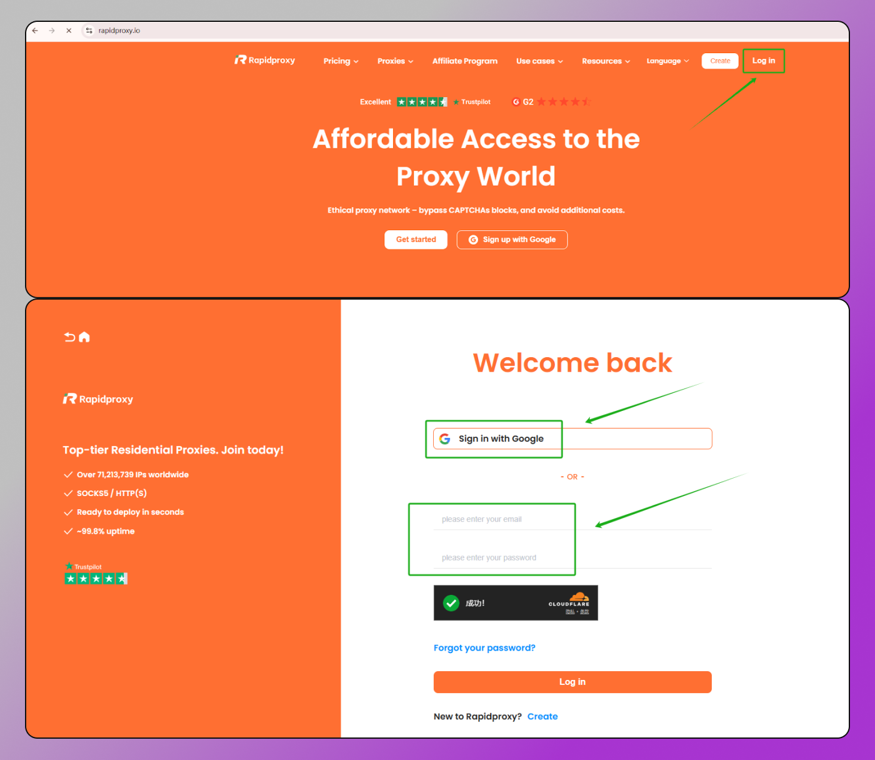Viewport: 875px width, 760px height.
Task: Focus the email input field
Action: 572,519
